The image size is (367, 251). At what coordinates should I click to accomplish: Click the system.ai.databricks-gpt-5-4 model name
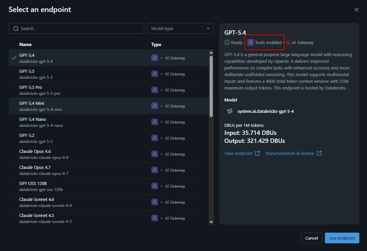coord(265,111)
